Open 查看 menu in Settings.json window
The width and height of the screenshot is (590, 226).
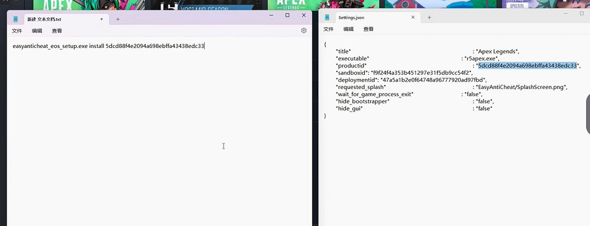click(x=369, y=29)
